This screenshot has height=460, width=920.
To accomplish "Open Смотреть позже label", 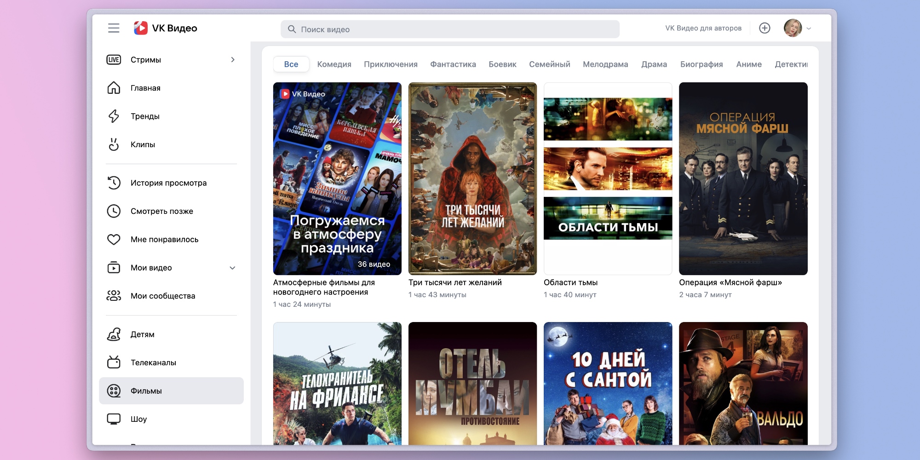I will tap(162, 211).
